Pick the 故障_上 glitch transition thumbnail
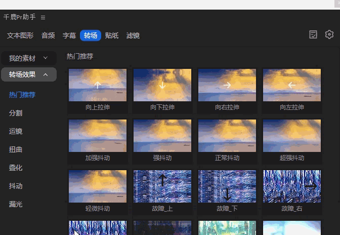 pos(162,186)
